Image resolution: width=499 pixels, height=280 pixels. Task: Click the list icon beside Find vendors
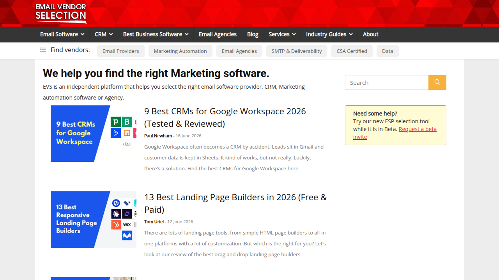tap(43, 50)
